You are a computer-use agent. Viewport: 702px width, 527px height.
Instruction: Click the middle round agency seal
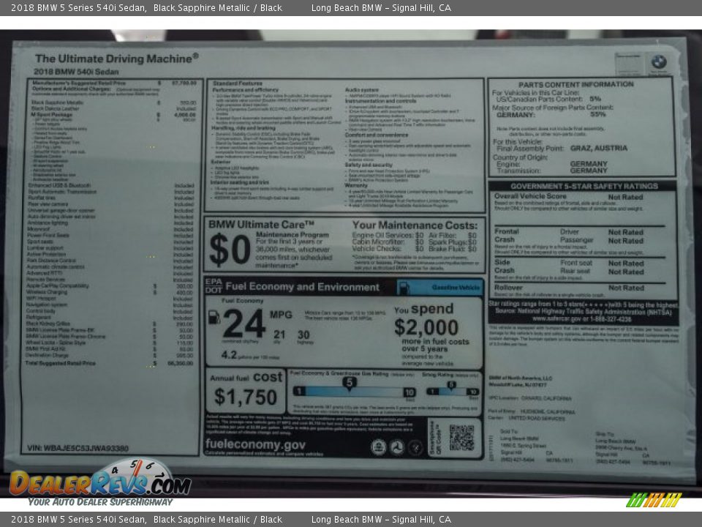[x=397, y=446]
